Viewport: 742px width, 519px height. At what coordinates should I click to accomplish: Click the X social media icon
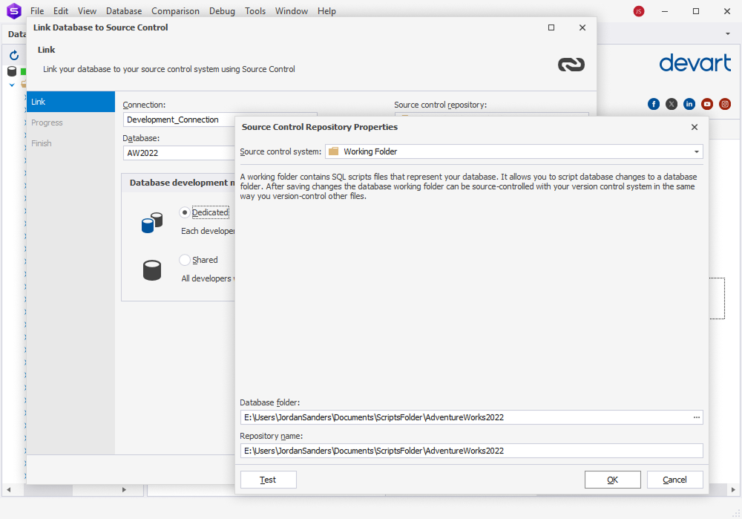pos(671,104)
